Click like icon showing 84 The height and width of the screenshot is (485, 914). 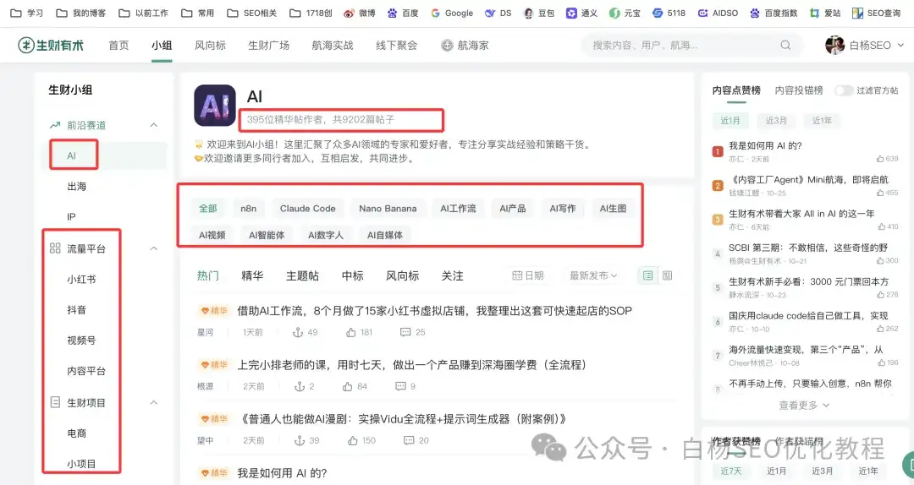pyautogui.click(x=348, y=387)
